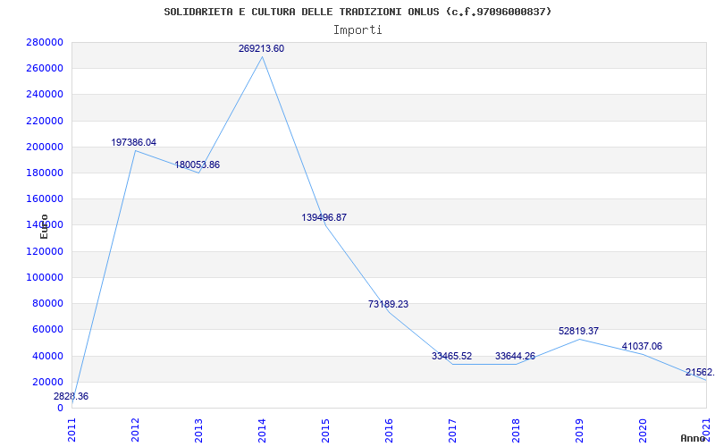Image resolution: width=715 pixels, height=447 pixels.
Task: Click the 240000 y-axis tick label
Action: (45, 95)
